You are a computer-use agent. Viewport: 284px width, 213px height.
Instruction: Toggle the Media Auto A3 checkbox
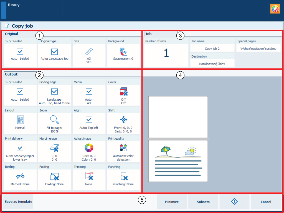pos(89,92)
